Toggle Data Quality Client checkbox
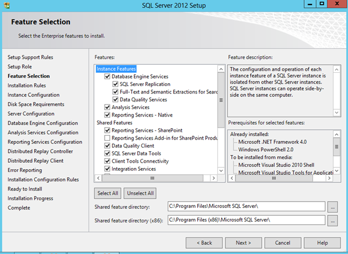The width and height of the screenshot is (348, 254). coord(107,145)
